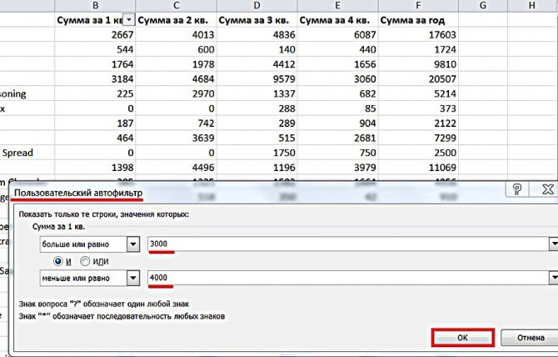Click the input field containing 4000
Viewport: 558px width, 357px height.
click(x=349, y=278)
